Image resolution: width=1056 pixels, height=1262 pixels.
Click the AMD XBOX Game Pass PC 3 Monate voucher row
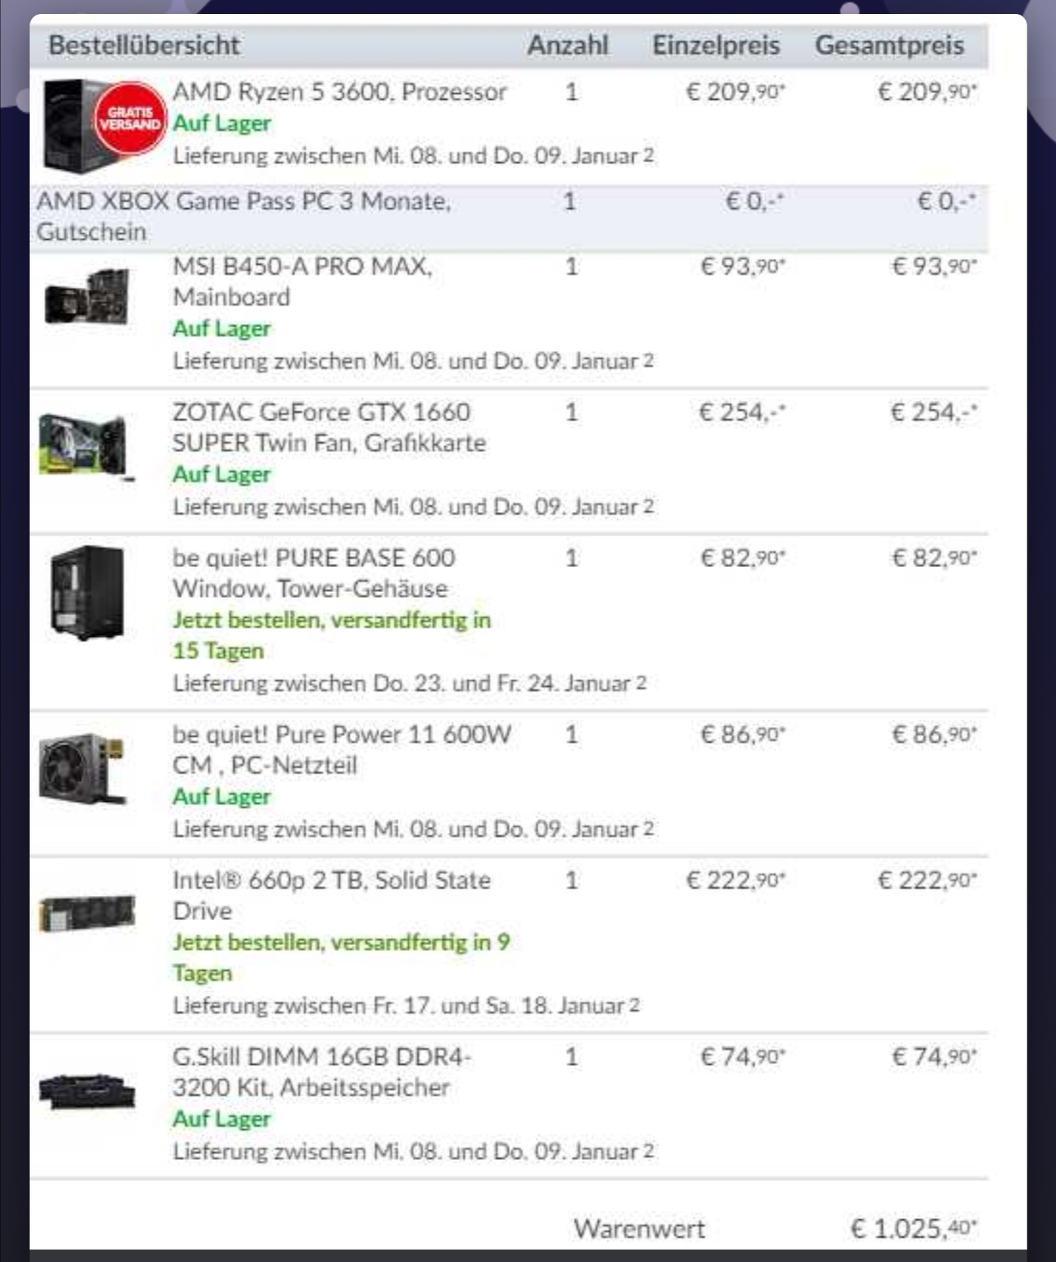point(509,216)
